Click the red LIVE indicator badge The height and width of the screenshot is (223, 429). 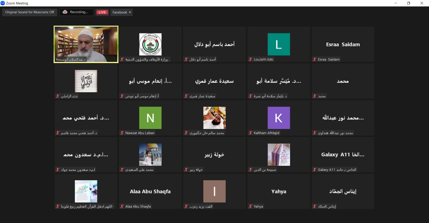coord(102,12)
